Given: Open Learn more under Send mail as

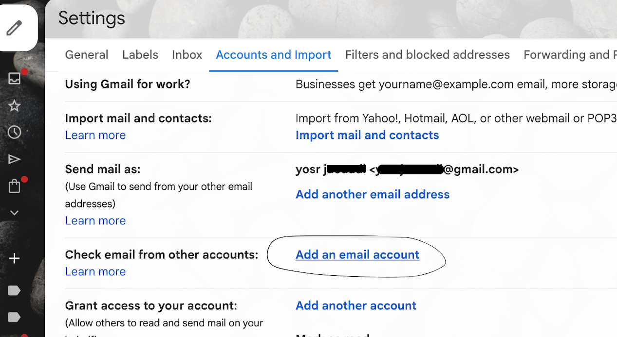Looking at the screenshot, I should point(95,220).
